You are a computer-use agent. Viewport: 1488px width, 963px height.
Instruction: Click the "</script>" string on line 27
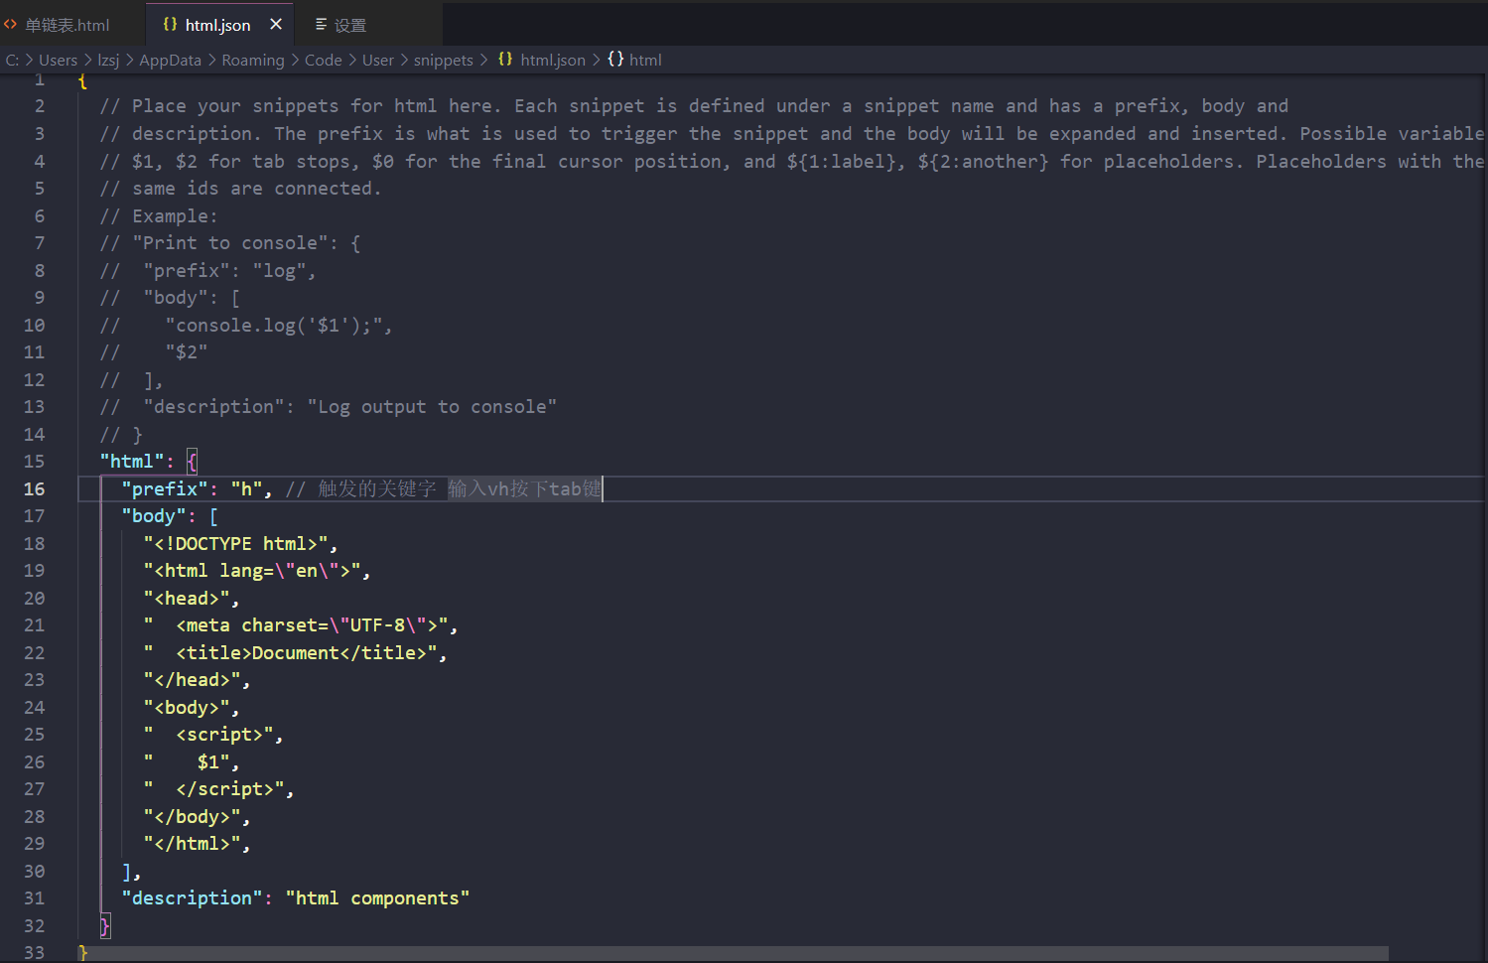click(213, 788)
